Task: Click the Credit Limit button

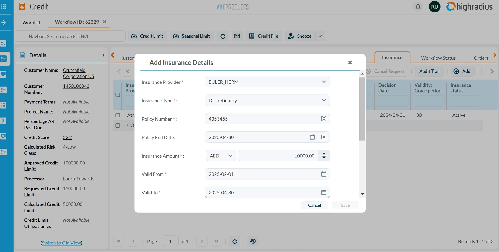Action: (x=148, y=36)
